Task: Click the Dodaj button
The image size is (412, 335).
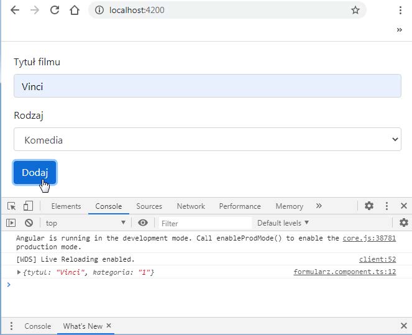Action: tap(35, 173)
